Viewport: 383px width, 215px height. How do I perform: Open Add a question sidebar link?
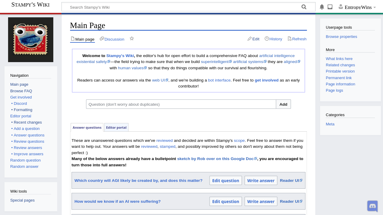pos(27,128)
